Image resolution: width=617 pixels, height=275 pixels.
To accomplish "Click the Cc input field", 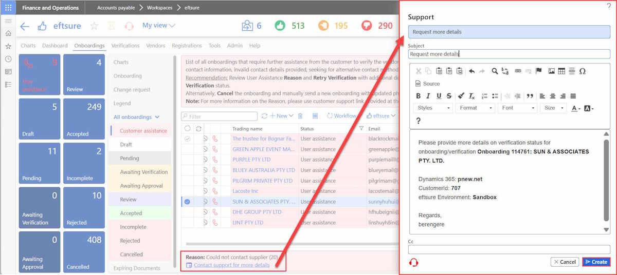I will tap(509, 249).
